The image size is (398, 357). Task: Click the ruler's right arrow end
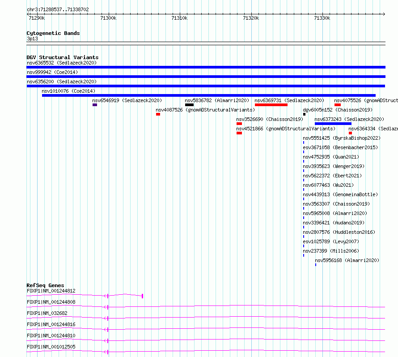coord(384,14)
